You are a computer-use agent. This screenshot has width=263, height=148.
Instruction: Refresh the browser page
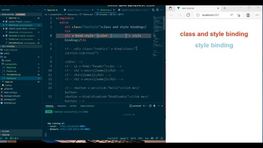[188, 15]
